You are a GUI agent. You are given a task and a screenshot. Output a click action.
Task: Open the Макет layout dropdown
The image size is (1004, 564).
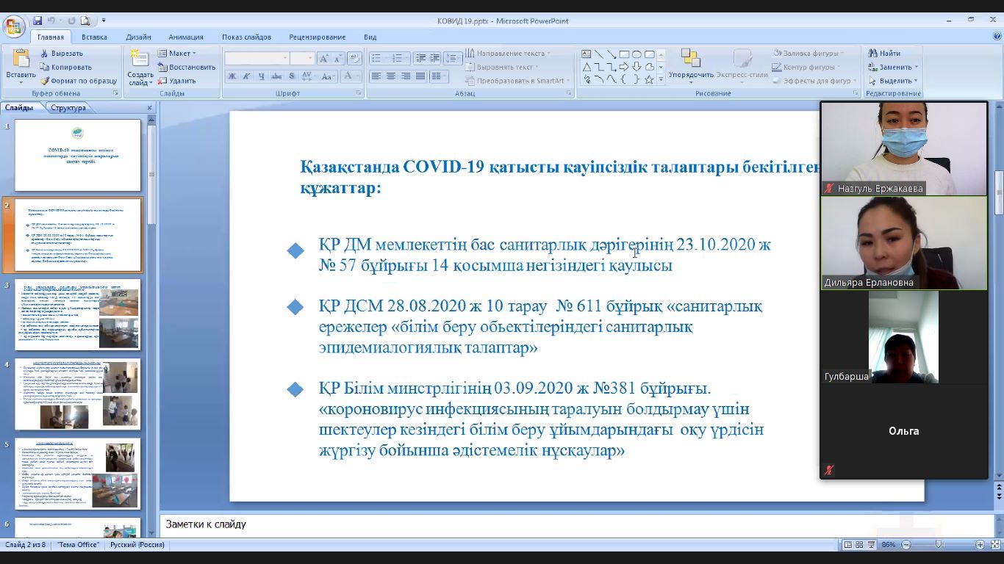176,54
